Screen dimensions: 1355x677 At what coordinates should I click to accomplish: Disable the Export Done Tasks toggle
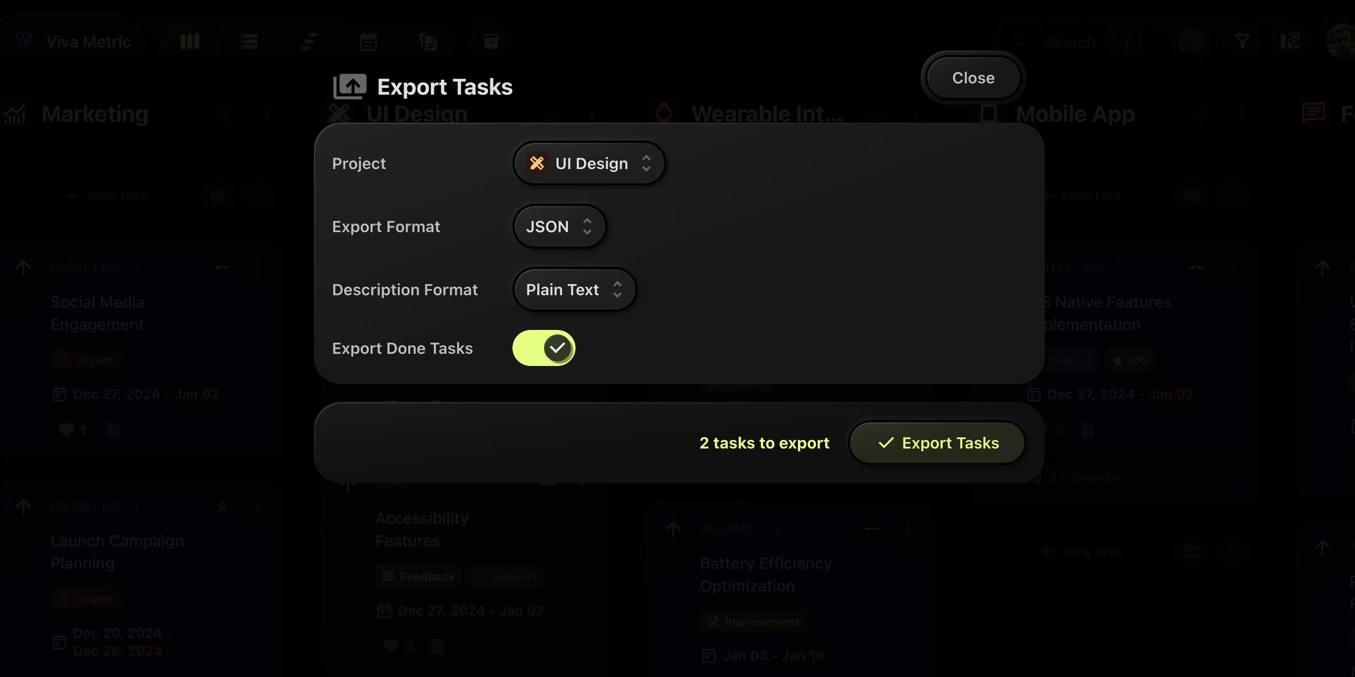[x=544, y=348]
